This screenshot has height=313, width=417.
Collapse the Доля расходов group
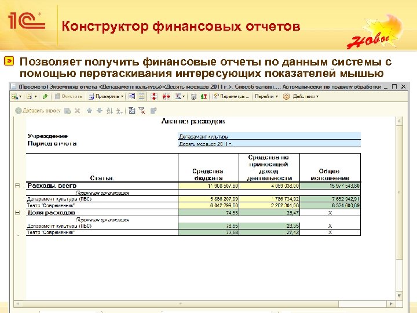17,213
